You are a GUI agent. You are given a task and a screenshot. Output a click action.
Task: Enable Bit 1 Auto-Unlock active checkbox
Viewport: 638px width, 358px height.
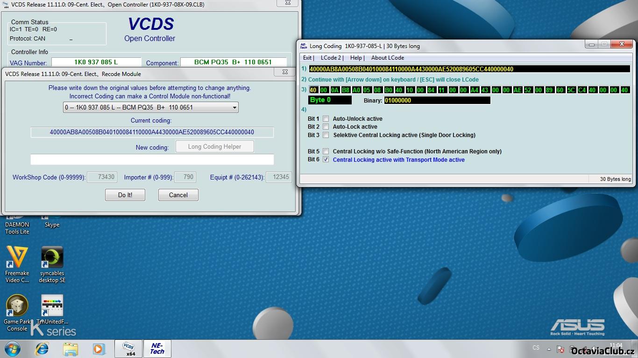pyautogui.click(x=326, y=119)
